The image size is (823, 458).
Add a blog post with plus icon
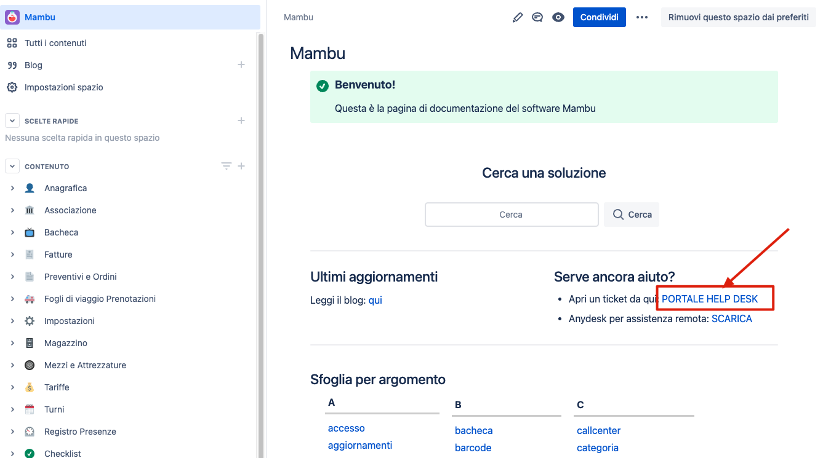(241, 65)
